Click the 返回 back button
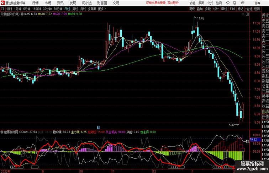 [257, 9]
